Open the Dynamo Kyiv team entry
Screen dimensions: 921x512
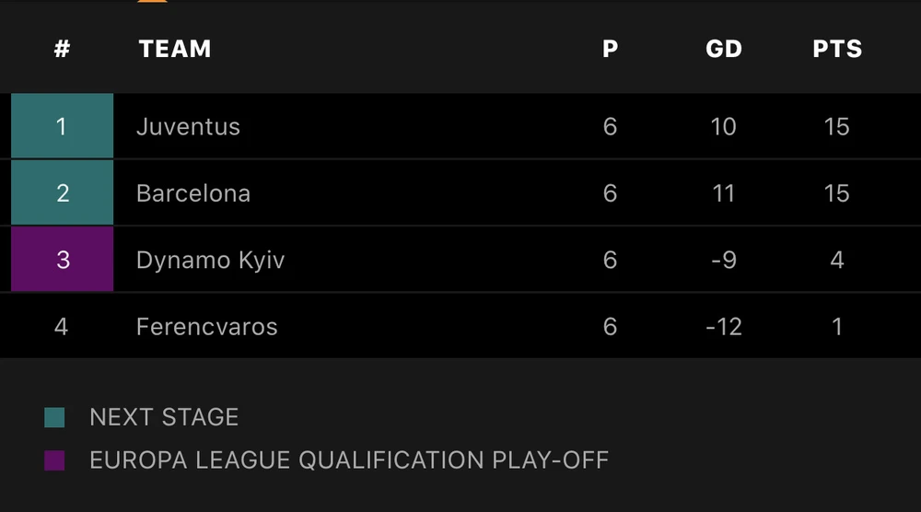pos(210,261)
